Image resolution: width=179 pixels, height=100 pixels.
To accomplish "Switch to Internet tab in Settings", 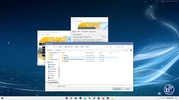I will tap(91, 31).
